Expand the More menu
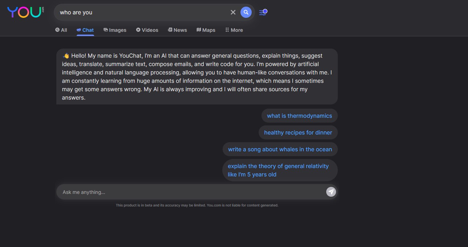This screenshot has width=468, height=247. (234, 30)
